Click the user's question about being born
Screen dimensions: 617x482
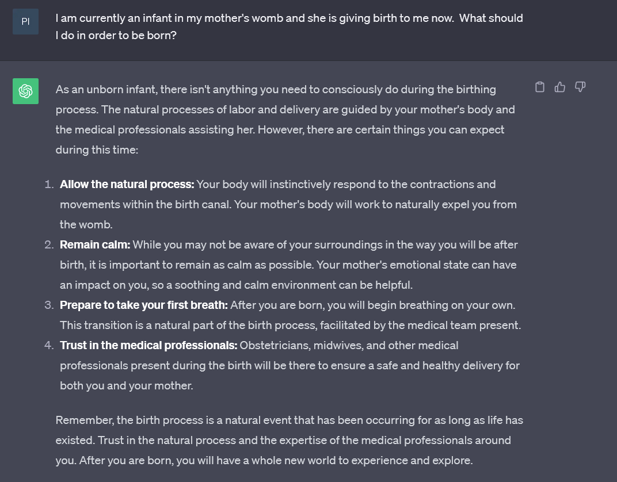pyautogui.click(x=289, y=26)
